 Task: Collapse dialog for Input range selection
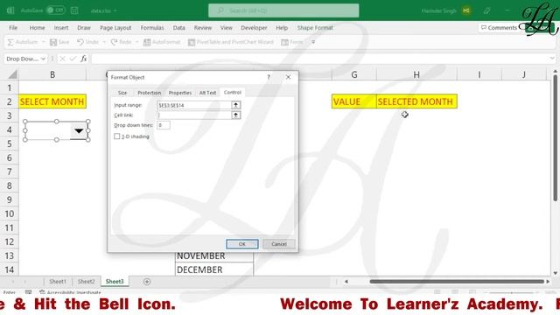pyautogui.click(x=235, y=105)
